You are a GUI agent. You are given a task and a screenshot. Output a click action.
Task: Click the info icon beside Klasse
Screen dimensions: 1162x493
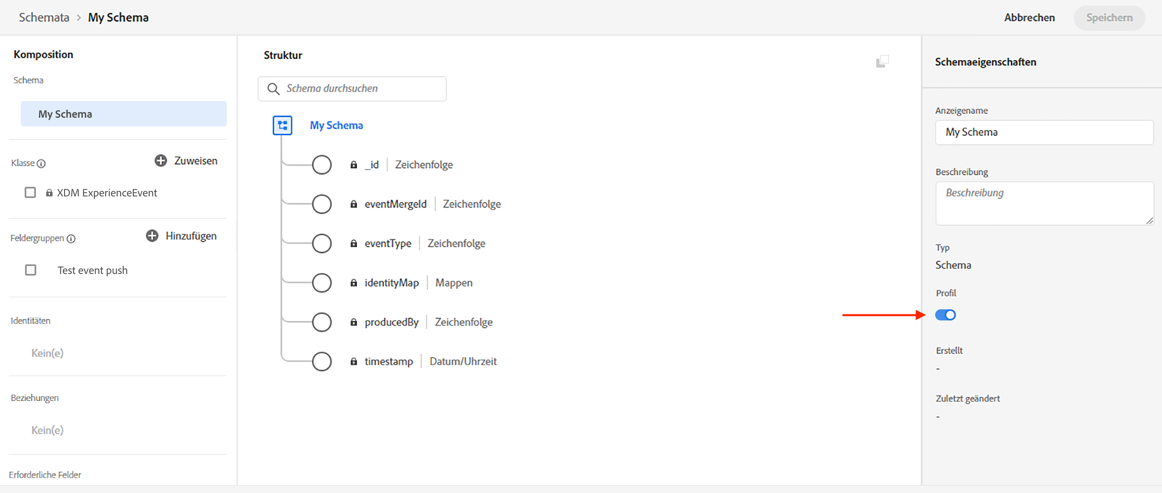pyautogui.click(x=41, y=163)
